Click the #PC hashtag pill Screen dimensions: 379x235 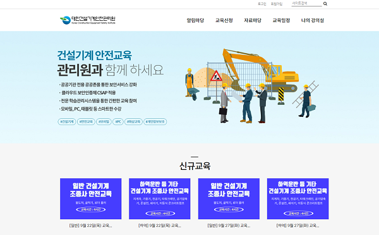(118, 122)
